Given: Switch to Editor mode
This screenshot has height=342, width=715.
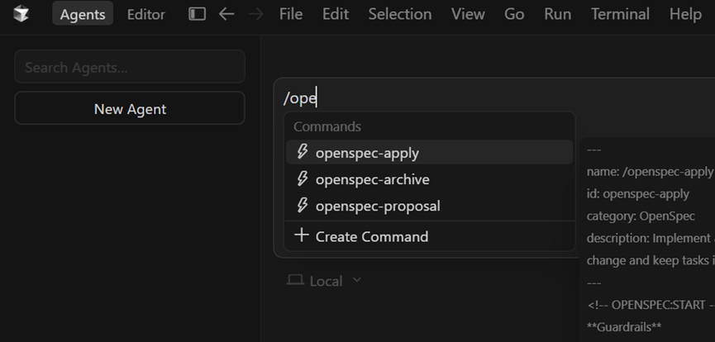Looking at the screenshot, I should 145,14.
